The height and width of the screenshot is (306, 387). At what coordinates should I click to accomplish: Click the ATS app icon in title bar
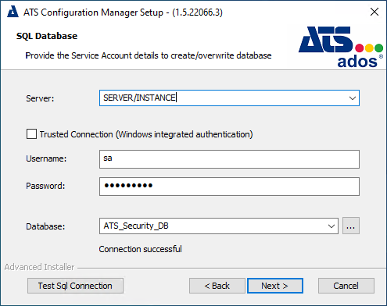[x=13, y=12]
